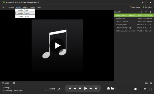This screenshot has width=154, height=94.
Task: Click the playlist list icon
Action: (46, 89)
